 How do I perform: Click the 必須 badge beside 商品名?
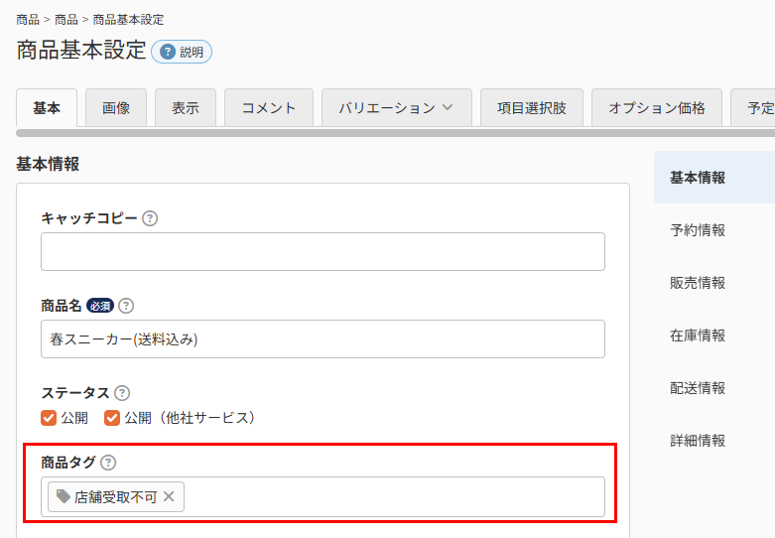point(100,306)
